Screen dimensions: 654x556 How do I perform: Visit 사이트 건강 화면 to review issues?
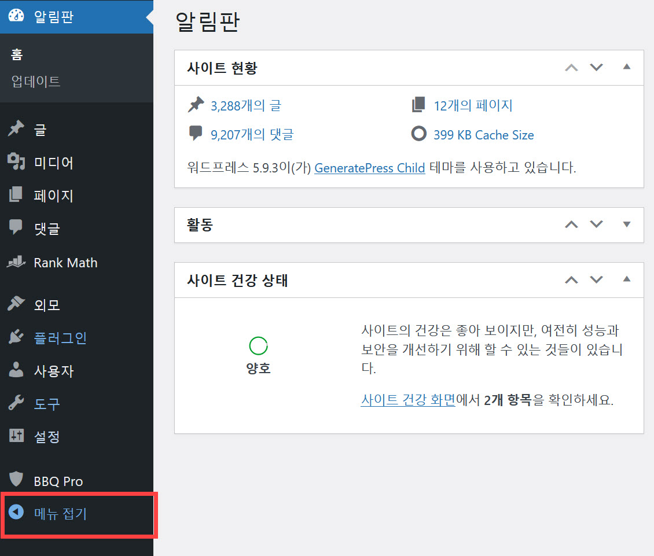pyautogui.click(x=407, y=400)
